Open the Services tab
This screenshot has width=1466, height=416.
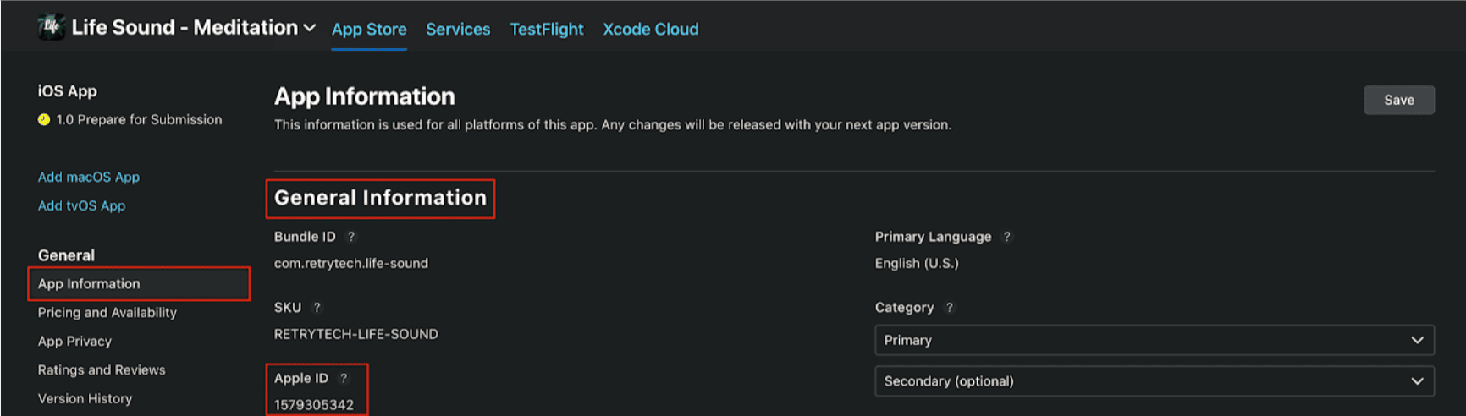(458, 30)
